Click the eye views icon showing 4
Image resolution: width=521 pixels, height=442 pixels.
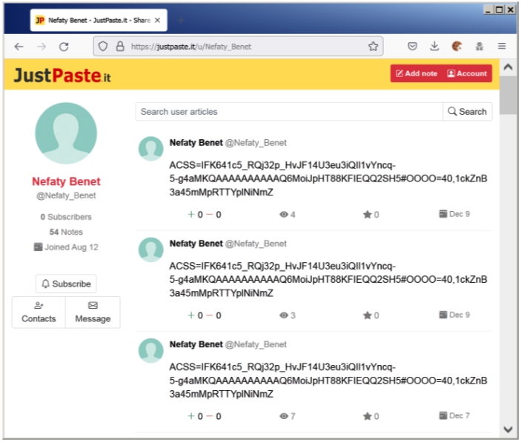[284, 215]
